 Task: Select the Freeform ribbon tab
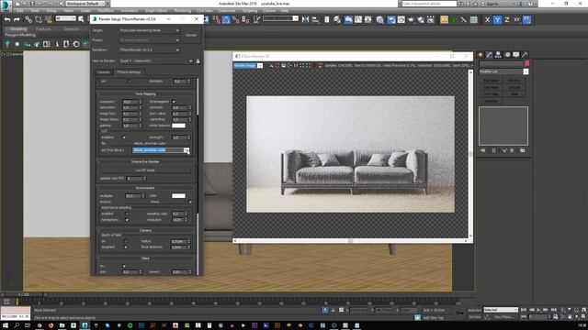(x=43, y=28)
